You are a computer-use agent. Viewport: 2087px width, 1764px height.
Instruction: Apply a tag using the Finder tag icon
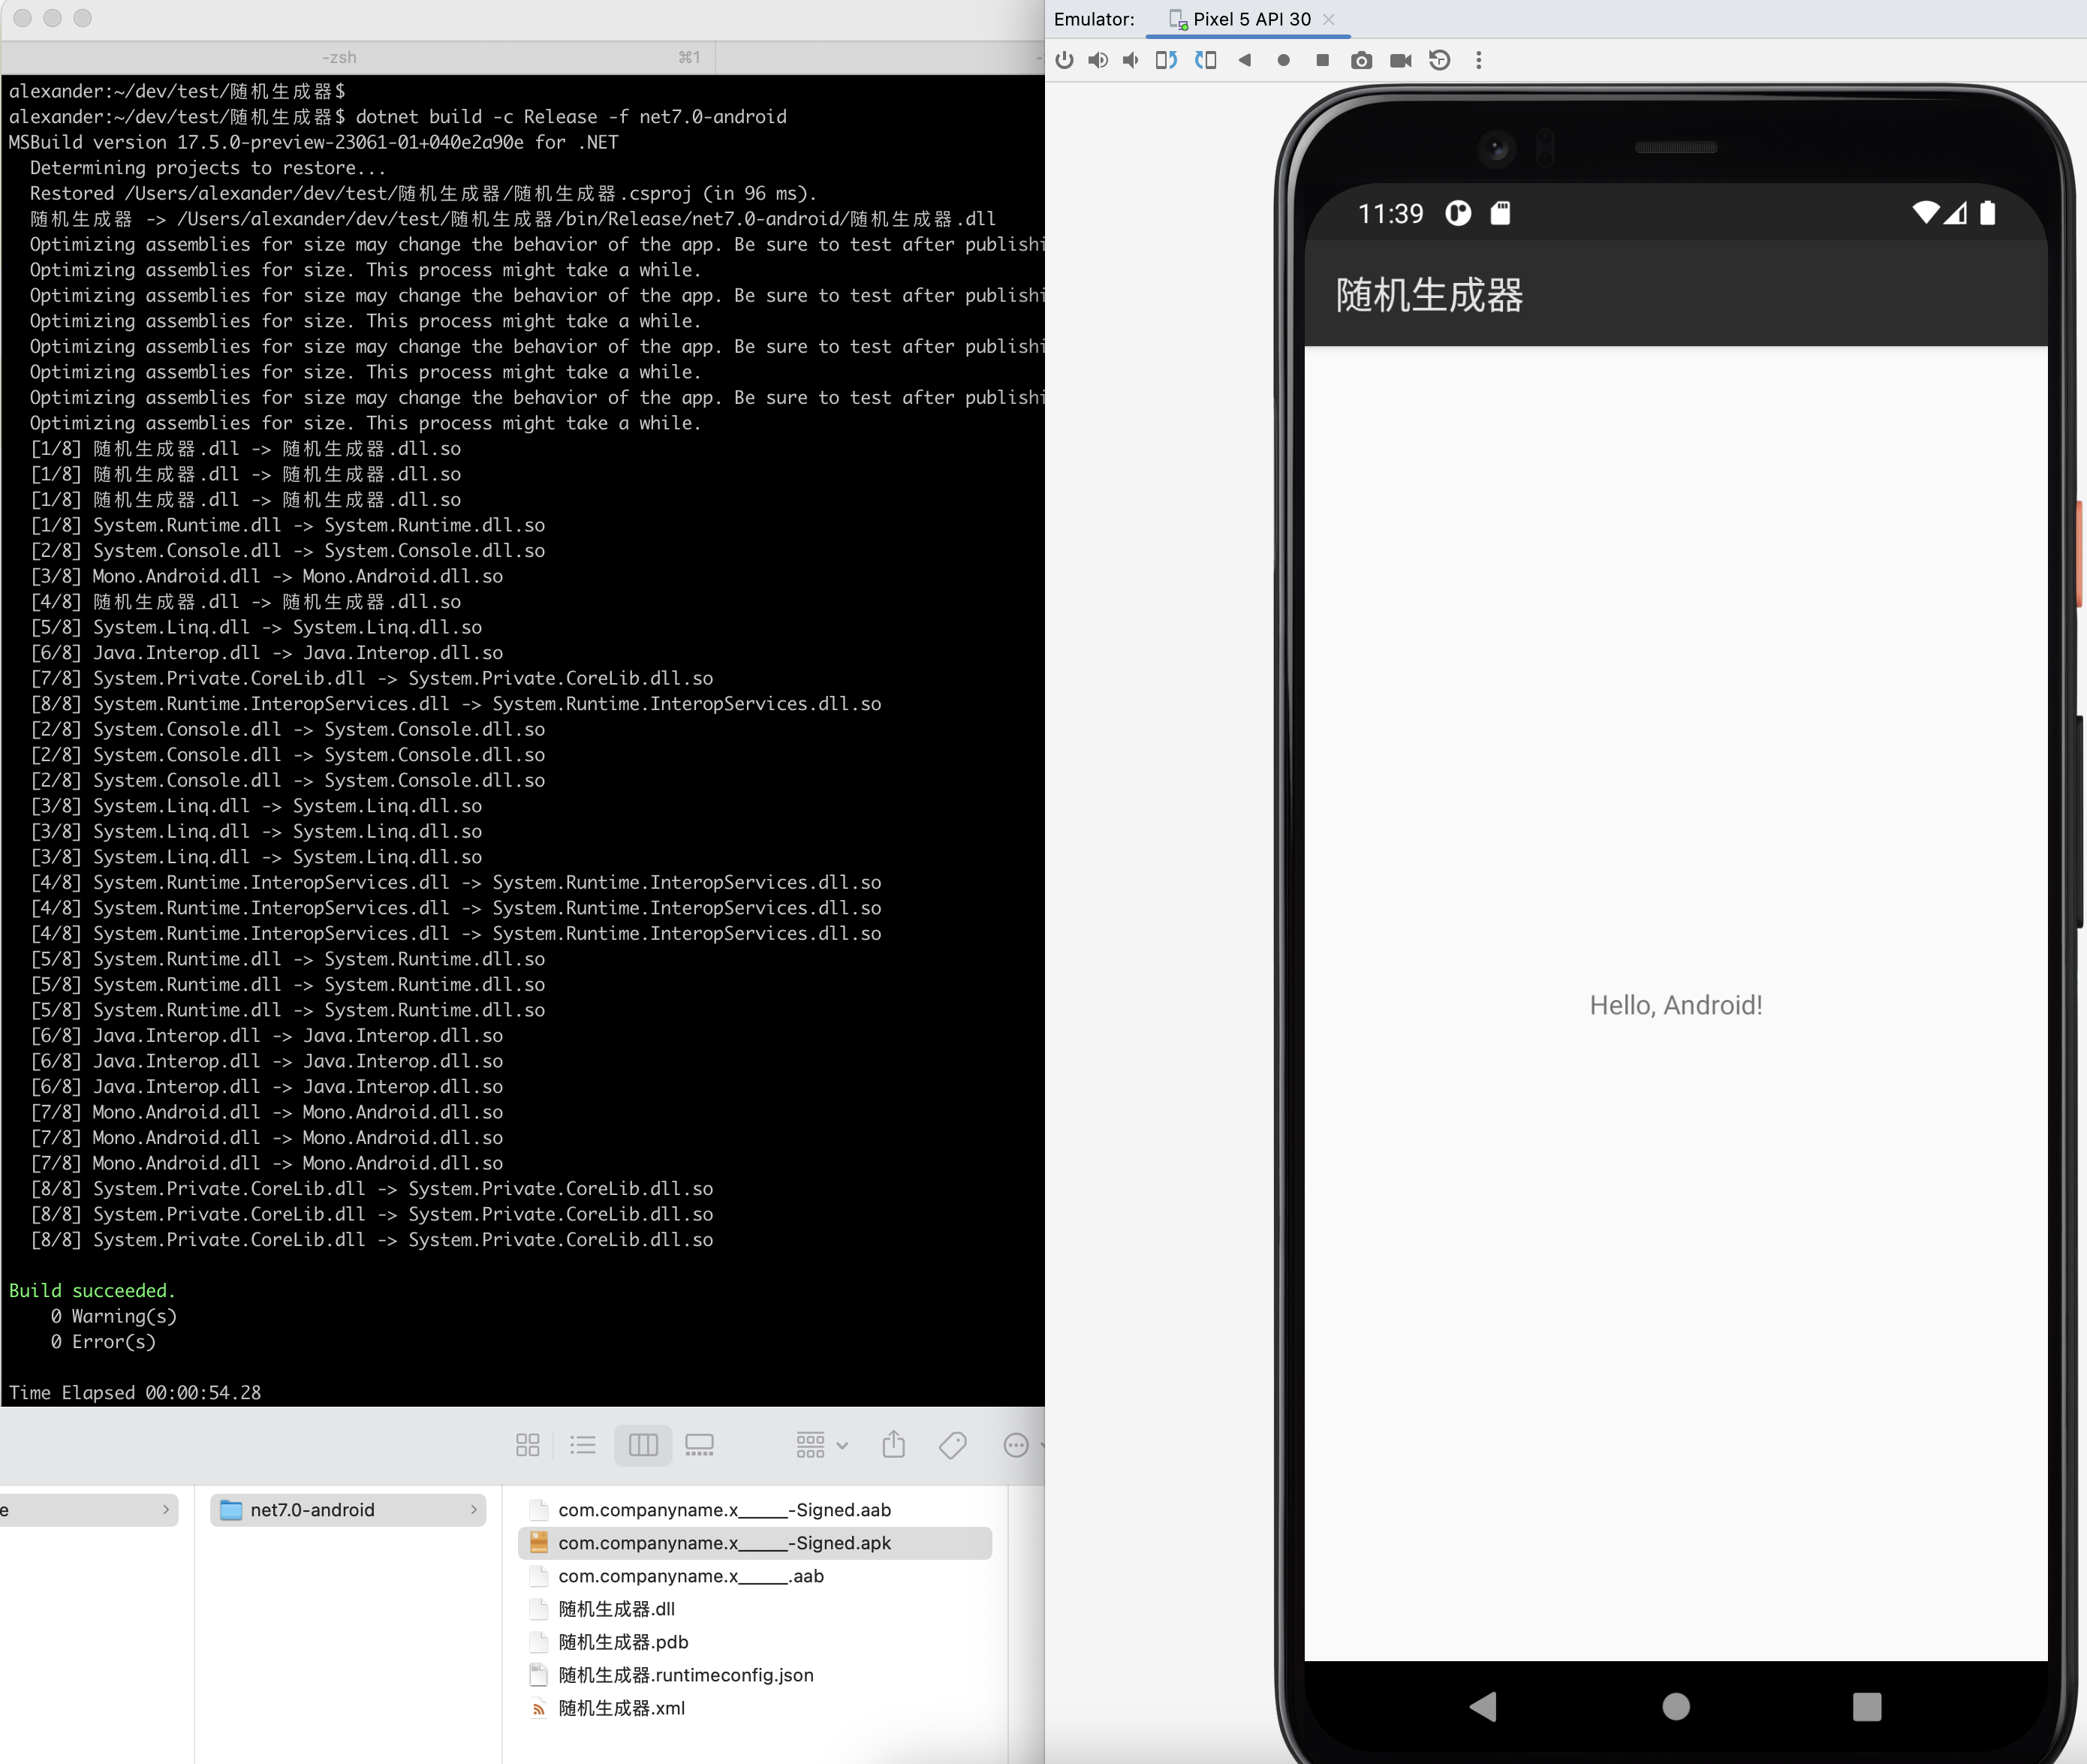951,1445
